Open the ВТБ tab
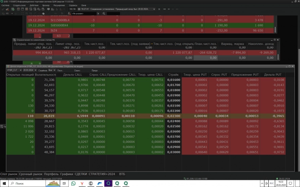 coord(122,174)
